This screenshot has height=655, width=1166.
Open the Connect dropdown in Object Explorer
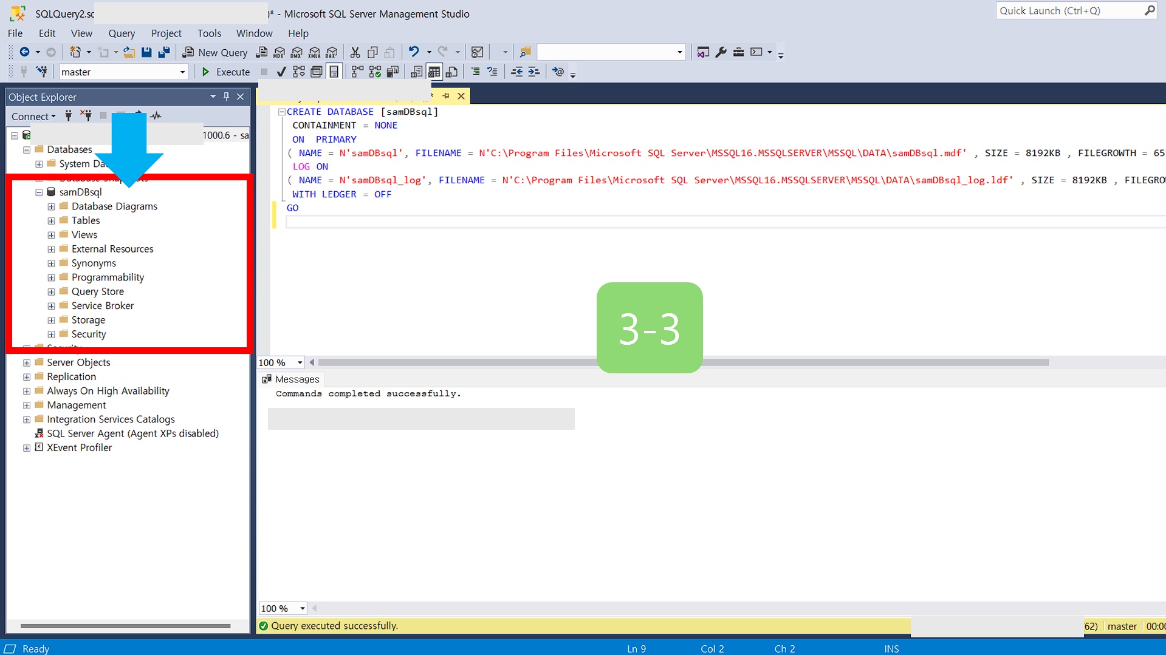tap(33, 116)
